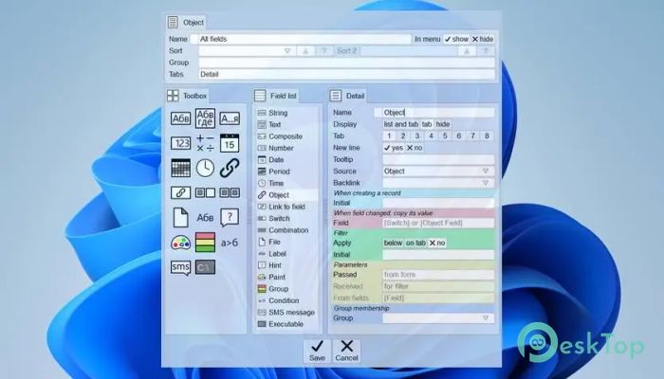The height and width of the screenshot is (379, 664).
Task: Choose the Time clock toolbox icon
Action: [205, 168]
